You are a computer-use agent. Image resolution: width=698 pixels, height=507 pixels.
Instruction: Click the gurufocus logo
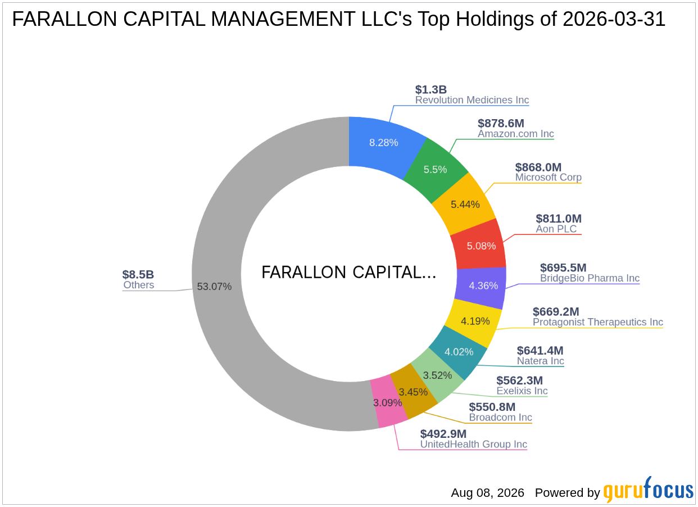[x=649, y=490]
